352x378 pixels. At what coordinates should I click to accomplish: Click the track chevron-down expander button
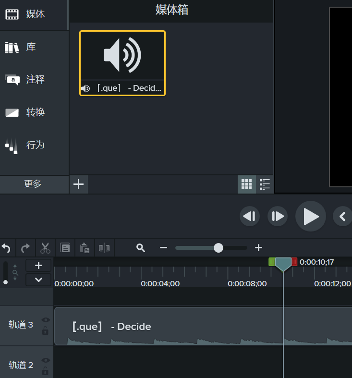coord(38,280)
